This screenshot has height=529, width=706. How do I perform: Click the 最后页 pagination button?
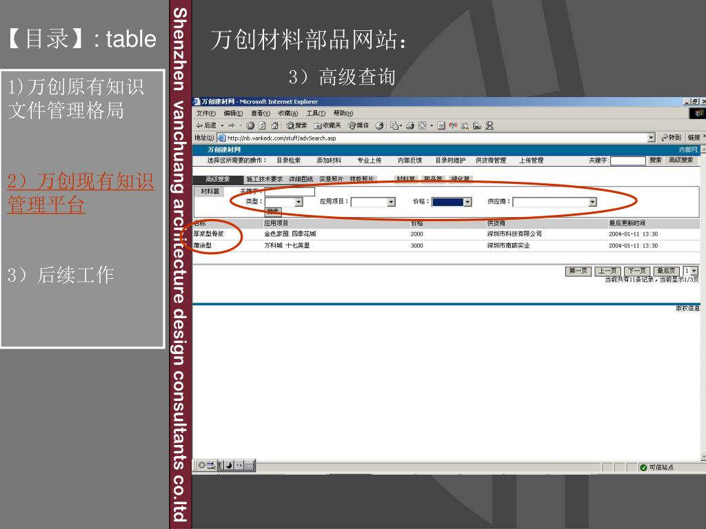[x=666, y=271]
